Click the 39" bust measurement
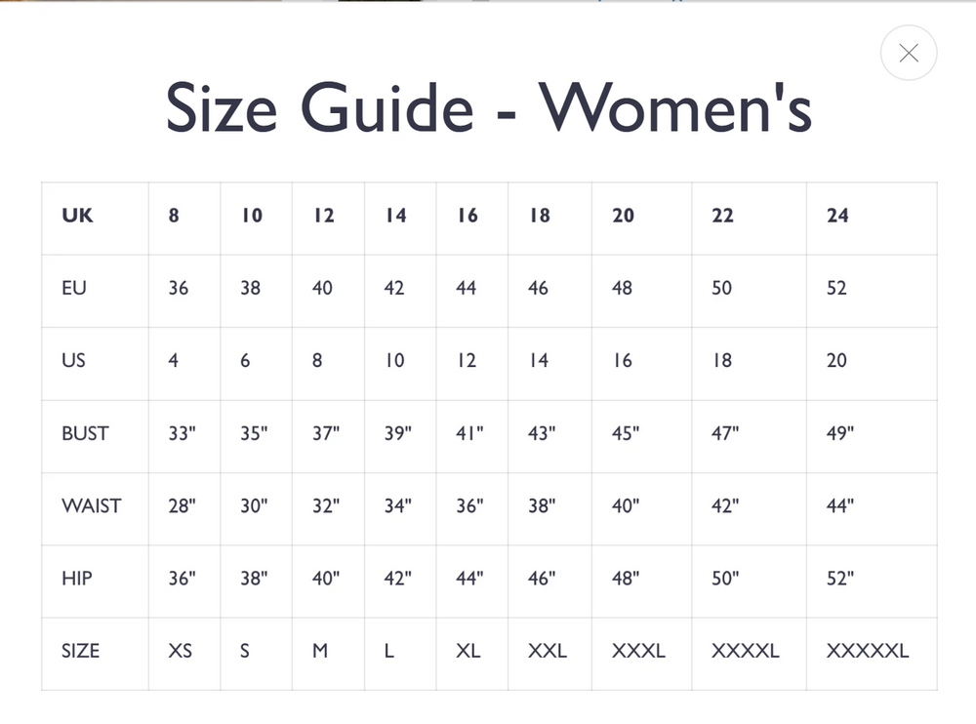The image size is (976, 724). (x=397, y=433)
